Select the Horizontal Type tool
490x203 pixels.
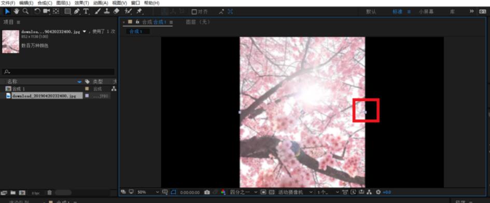pos(86,11)
